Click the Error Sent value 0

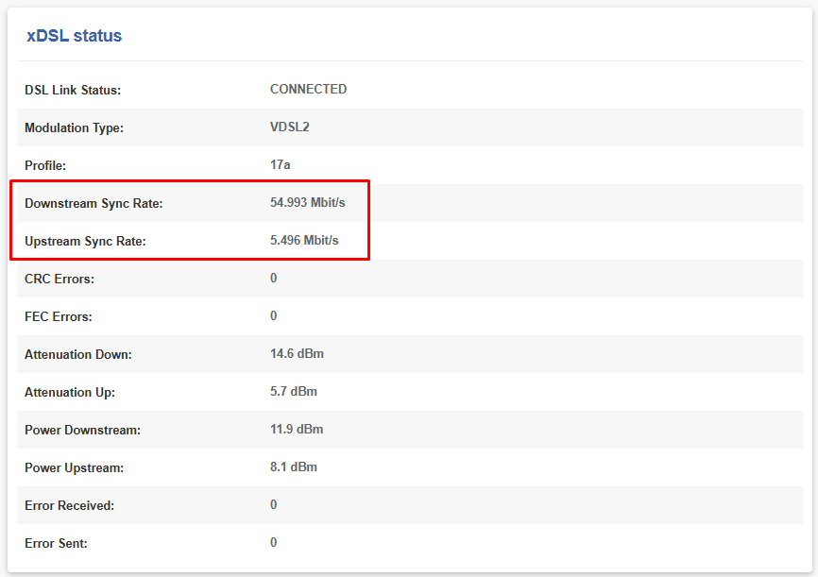click(x=273, y=543)
